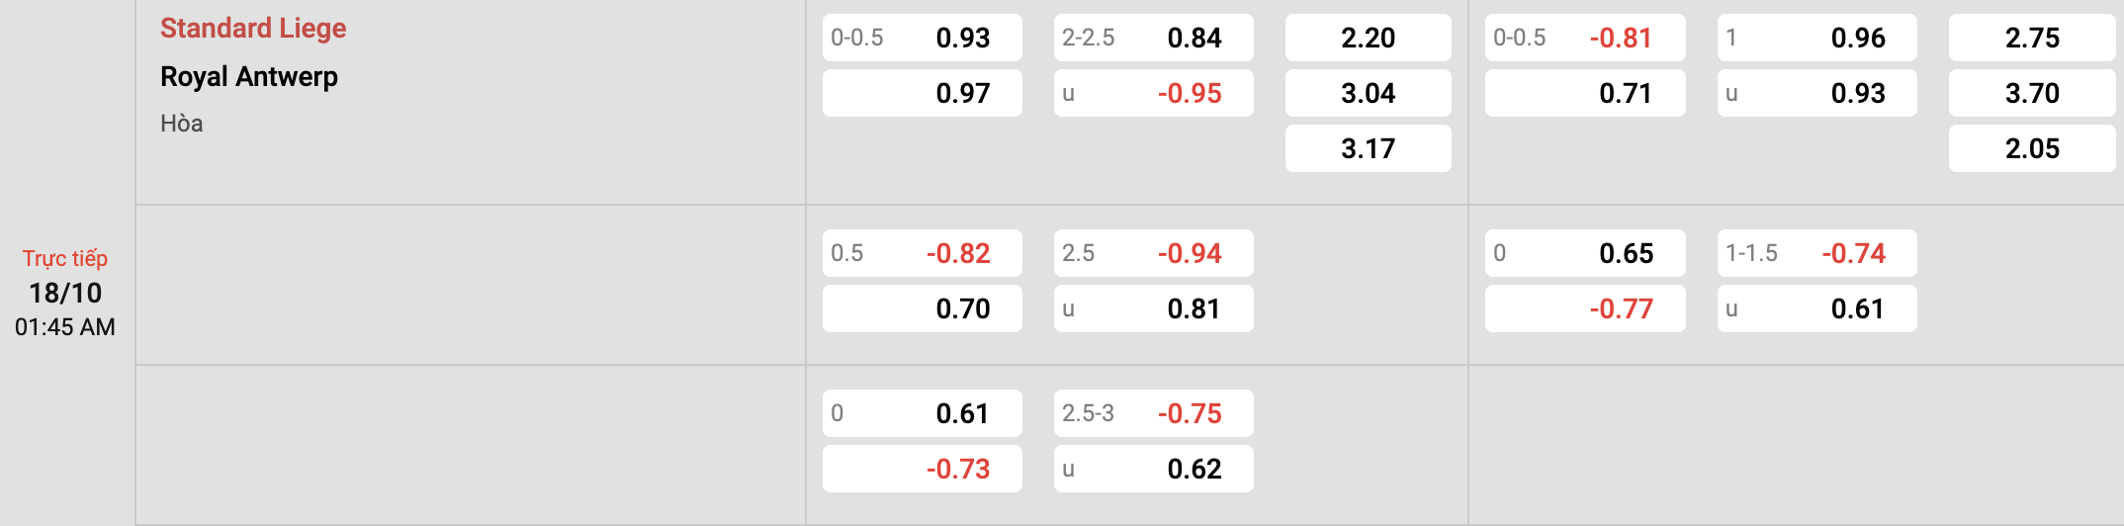The image size is (2124, 526).
Task: Open the Royal Antwerp team link
Action: [249, 77]
